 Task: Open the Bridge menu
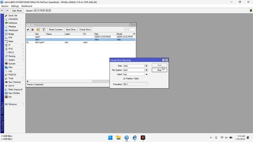[x=11, y=34]
